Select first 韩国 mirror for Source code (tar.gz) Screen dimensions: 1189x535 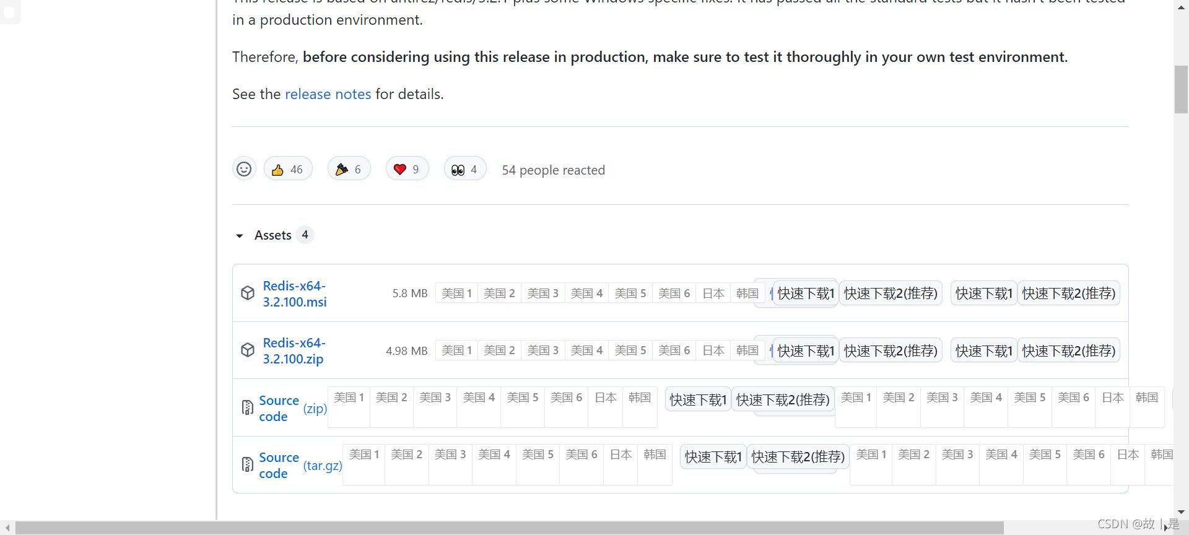click(655, 455)
